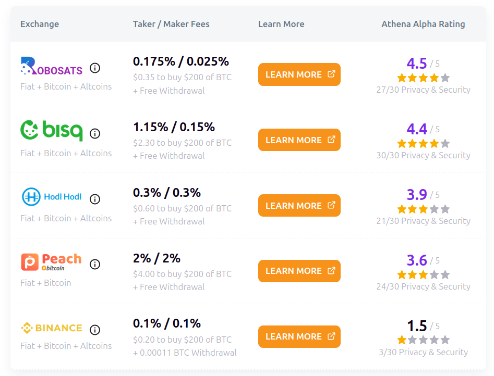
Task: Click the 0.175% / 0.025% fee text
Action: coord(181,61)
